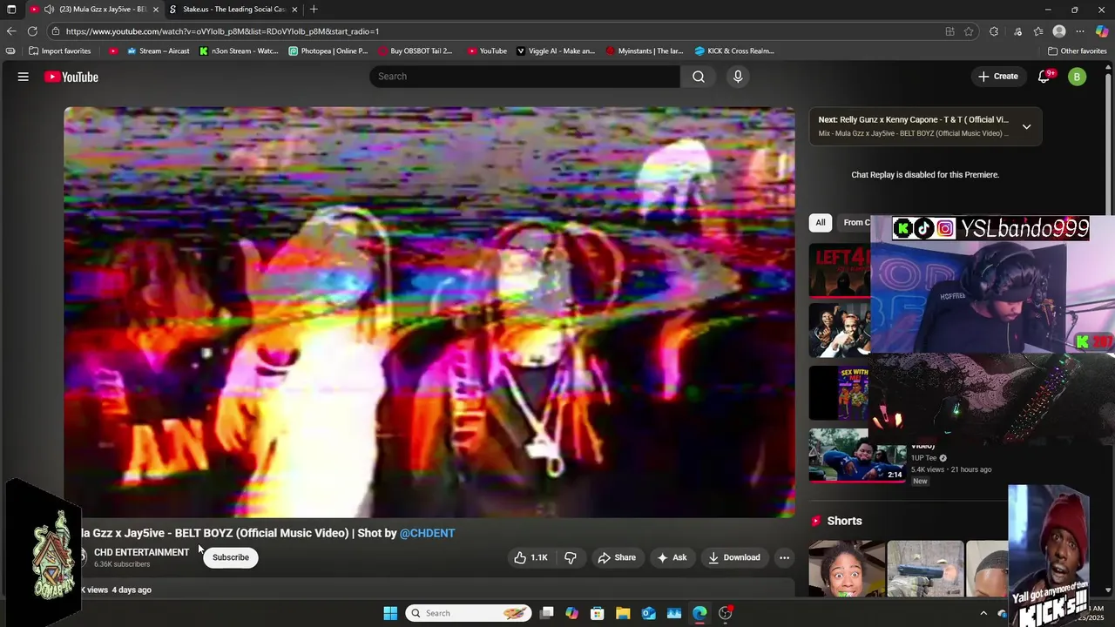Like the video with 1.1K likes
Image resolution: width=1115 pixels, height=627 pixels.
(x=531, y=557)
